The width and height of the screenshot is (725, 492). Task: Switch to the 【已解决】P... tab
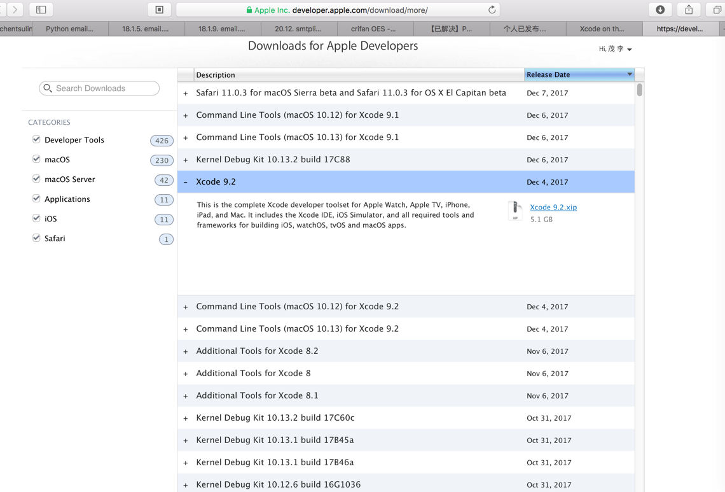452,29
